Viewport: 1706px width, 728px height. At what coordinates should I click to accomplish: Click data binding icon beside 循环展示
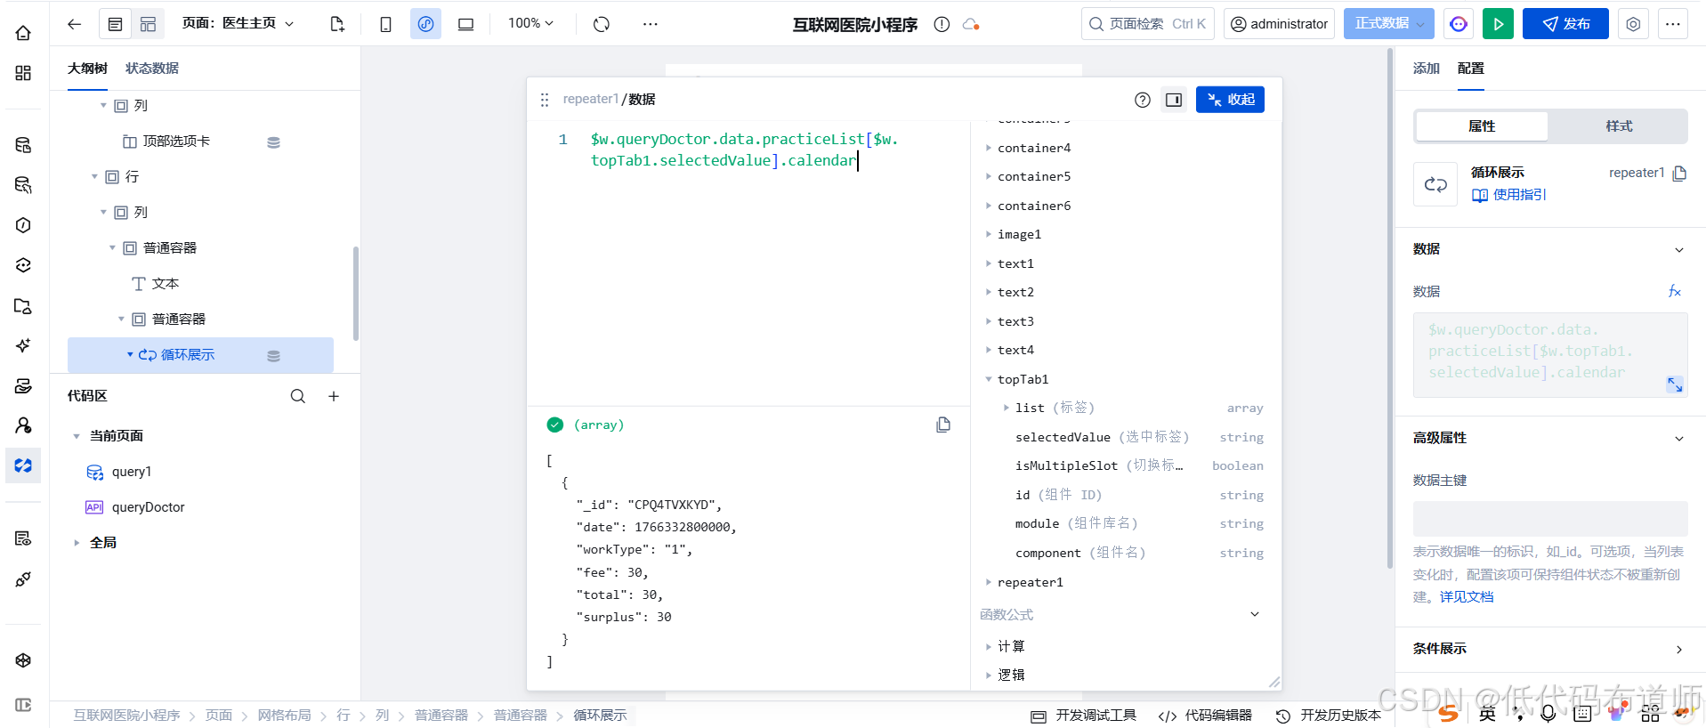274,356
